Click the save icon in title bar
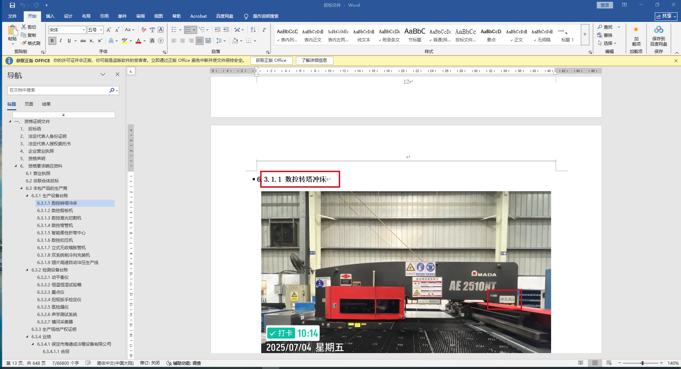 click(12, 5)
